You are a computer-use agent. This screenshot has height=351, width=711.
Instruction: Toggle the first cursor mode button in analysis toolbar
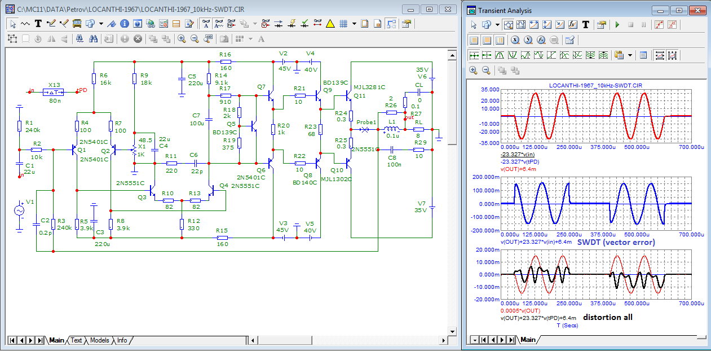474,55
